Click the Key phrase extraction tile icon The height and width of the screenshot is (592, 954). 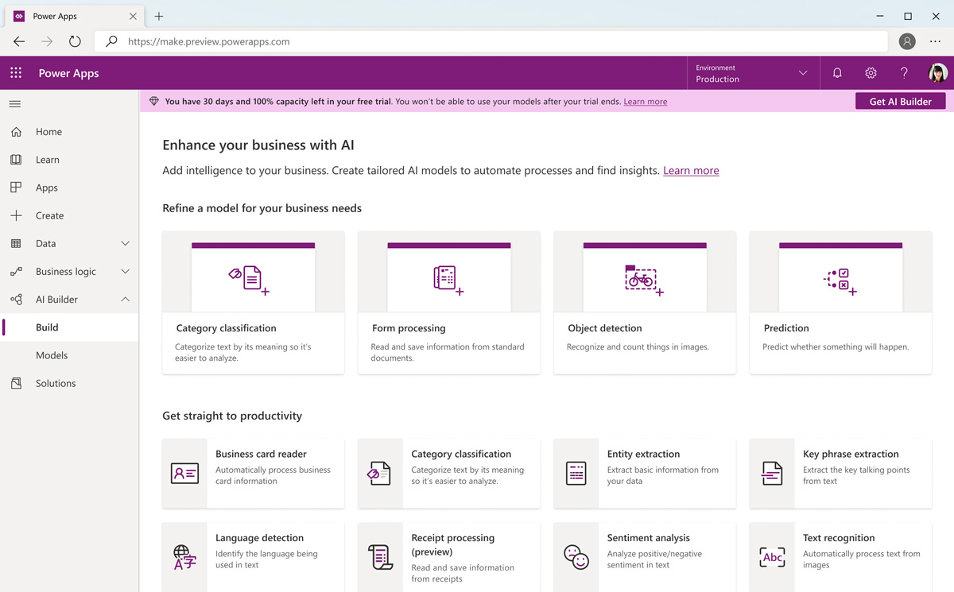pyautogui.click(x=772, y=474)
